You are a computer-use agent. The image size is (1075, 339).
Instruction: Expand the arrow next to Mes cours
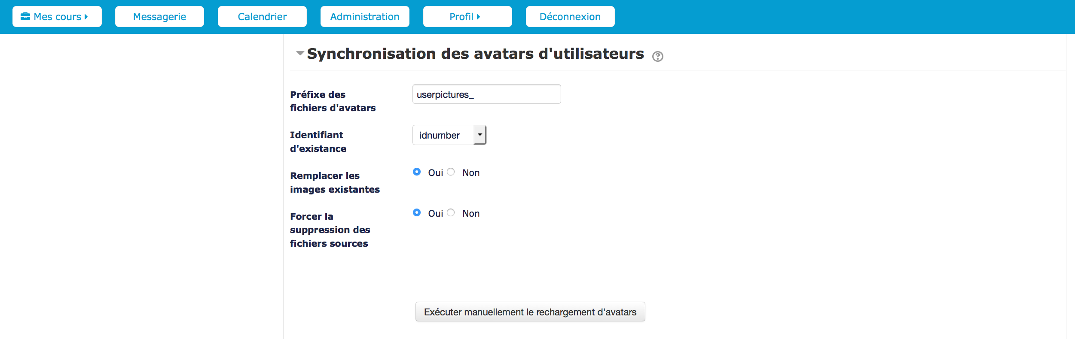click(86, 17)
